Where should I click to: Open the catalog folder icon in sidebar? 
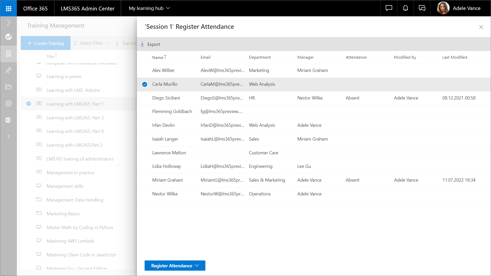pyautogui.click(x=8, y=87)
